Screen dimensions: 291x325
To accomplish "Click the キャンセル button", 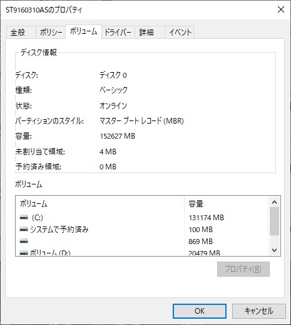I will click(x=259, y=311).
